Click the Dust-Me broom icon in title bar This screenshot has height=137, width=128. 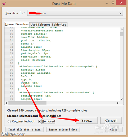tap(4, 4)
